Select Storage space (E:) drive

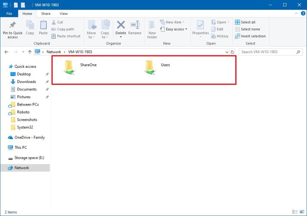pyautogui.click(x=26, y=158)
